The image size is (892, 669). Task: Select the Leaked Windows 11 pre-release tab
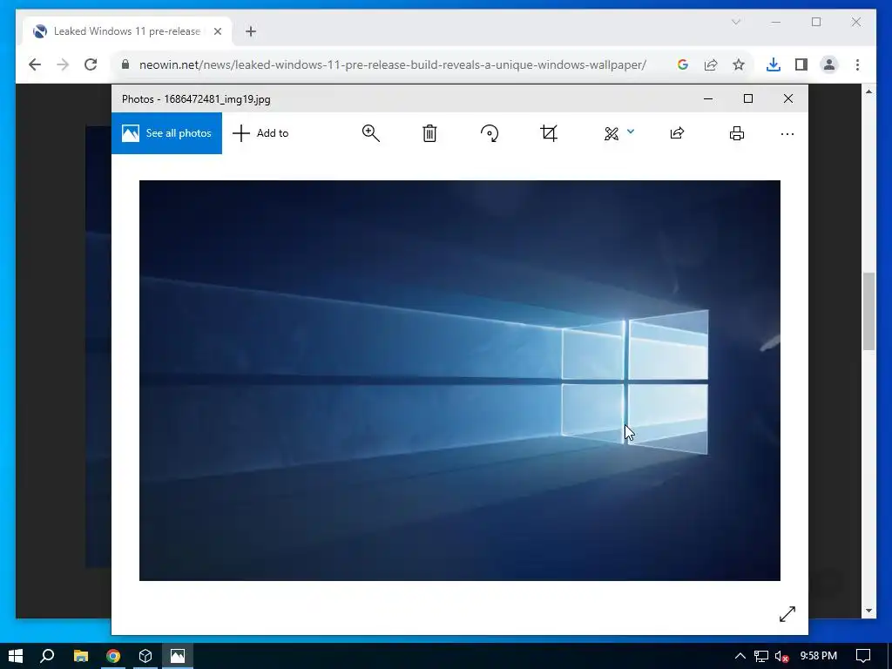(x=127, y=31)
